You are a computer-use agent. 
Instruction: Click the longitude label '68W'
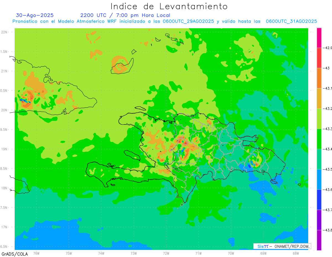296,253
